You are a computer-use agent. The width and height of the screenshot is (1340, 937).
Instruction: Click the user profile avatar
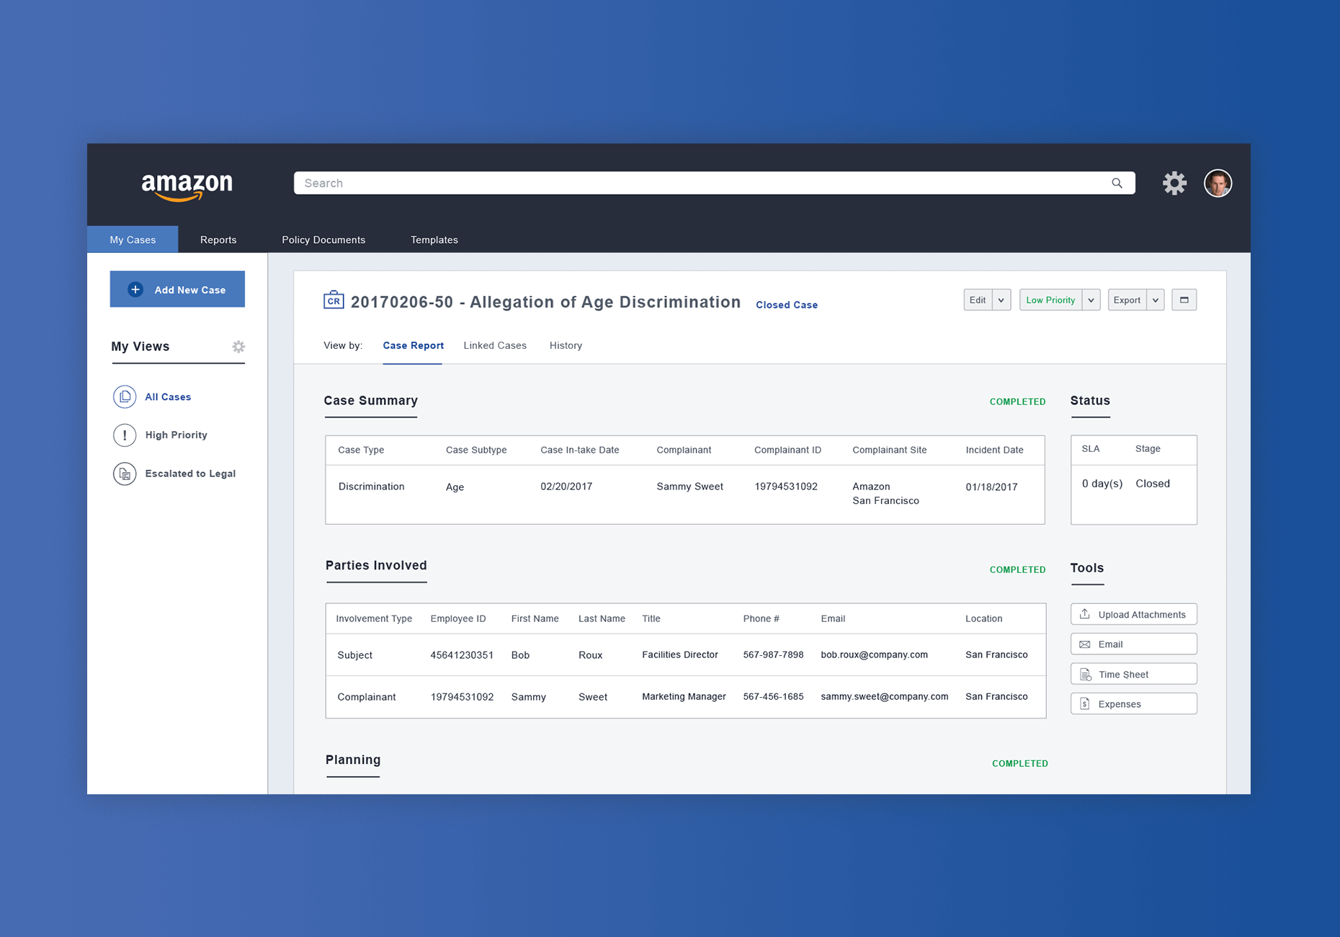point(1218,183)
